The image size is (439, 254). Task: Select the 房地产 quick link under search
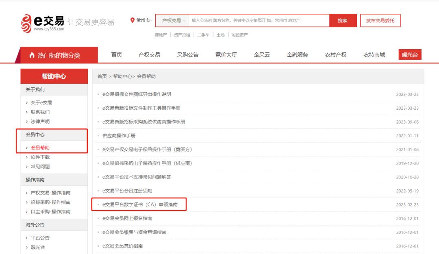tap(161, 35)
